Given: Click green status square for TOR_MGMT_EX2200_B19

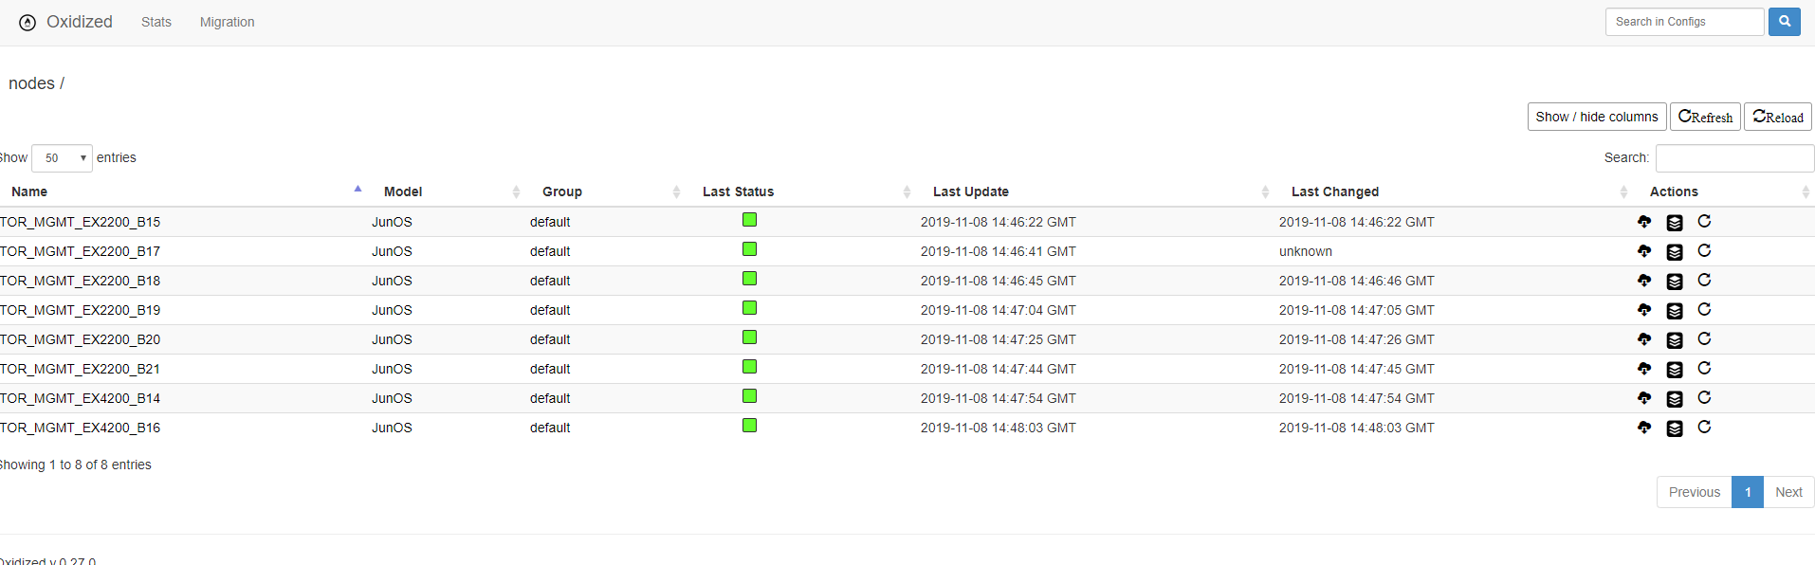Looking at the screenshot, I should coord(749,308).
